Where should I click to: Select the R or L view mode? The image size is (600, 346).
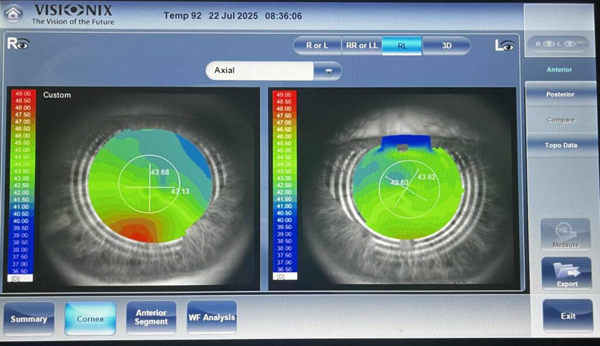[317, 46]
